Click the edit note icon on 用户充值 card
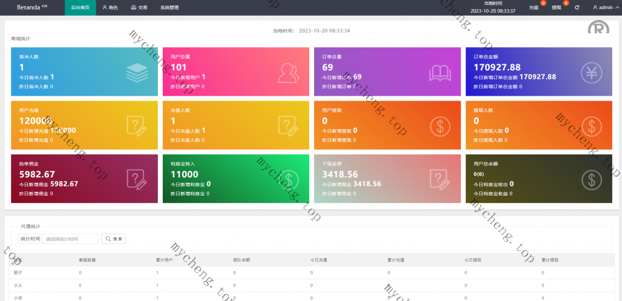The width and height of the screenshot is (622, 301). click(137, 126)
